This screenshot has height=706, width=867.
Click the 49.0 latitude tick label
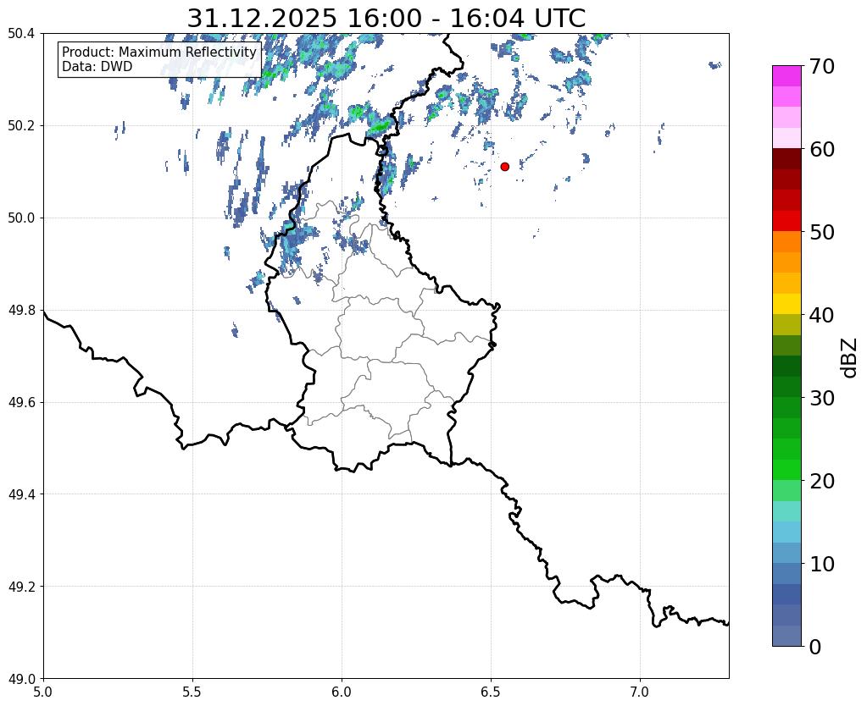click(x=21, y=679)
